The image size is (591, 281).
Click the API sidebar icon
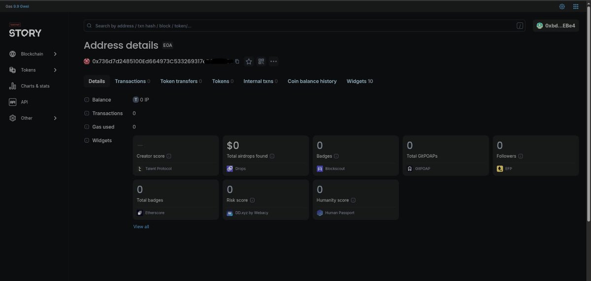tap(13, 102)
